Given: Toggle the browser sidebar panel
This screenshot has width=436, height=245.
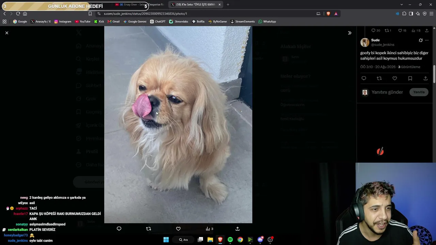Looking at the screenshot, I should coord(411,14).
